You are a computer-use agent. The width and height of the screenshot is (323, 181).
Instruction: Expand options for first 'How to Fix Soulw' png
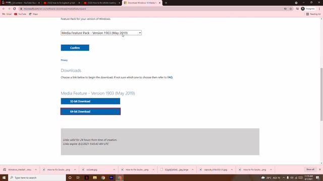click(x=75, y=170)
